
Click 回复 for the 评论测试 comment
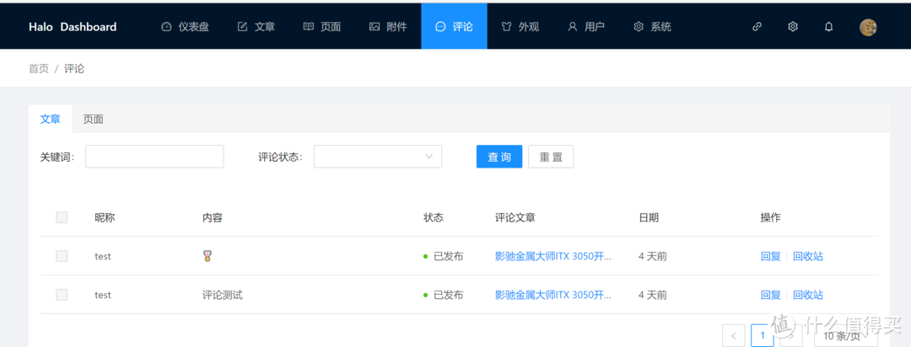point(770,295)
